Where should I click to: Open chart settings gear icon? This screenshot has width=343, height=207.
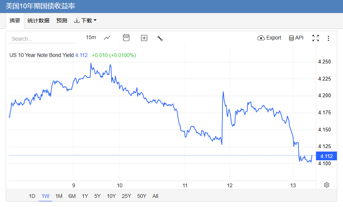coord(327,185)
